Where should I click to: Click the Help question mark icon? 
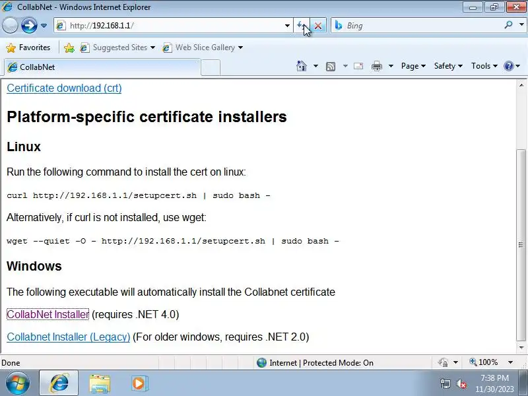(508, 66)
